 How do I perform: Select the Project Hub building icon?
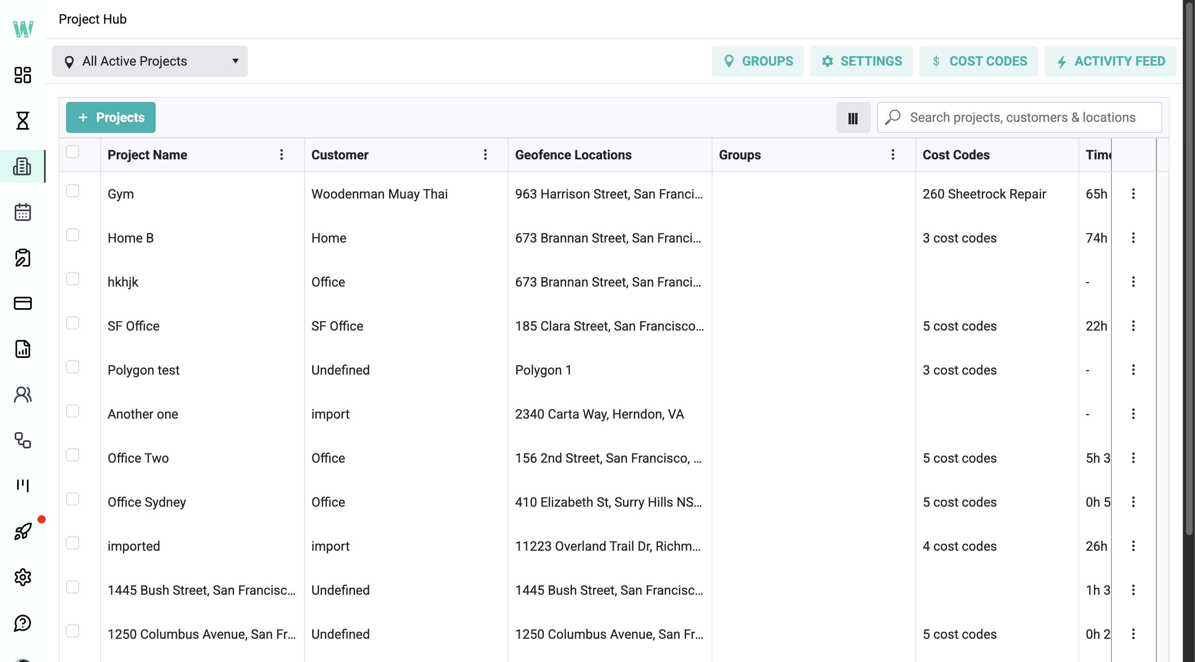(22, 166)
